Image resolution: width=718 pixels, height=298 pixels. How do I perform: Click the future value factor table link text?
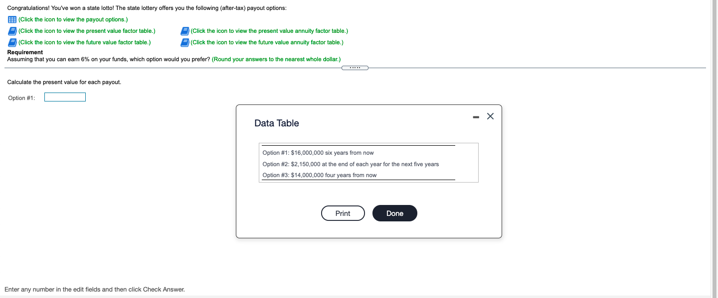click(x=84, y=42)
